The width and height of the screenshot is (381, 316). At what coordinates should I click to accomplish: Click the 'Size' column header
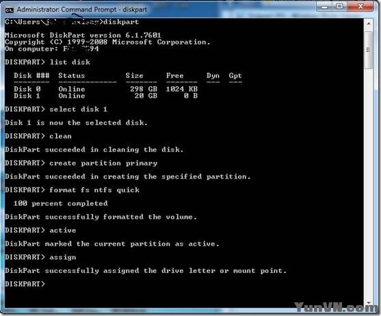(x=134, y=75)
